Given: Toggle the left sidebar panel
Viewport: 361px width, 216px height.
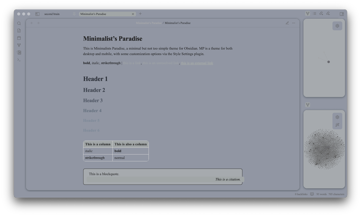Looking at the screenshot, I should click(x=37, y=14).
